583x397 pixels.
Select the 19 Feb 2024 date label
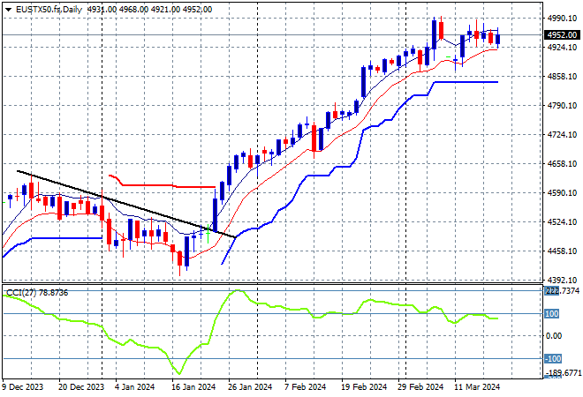coord(362,386)
